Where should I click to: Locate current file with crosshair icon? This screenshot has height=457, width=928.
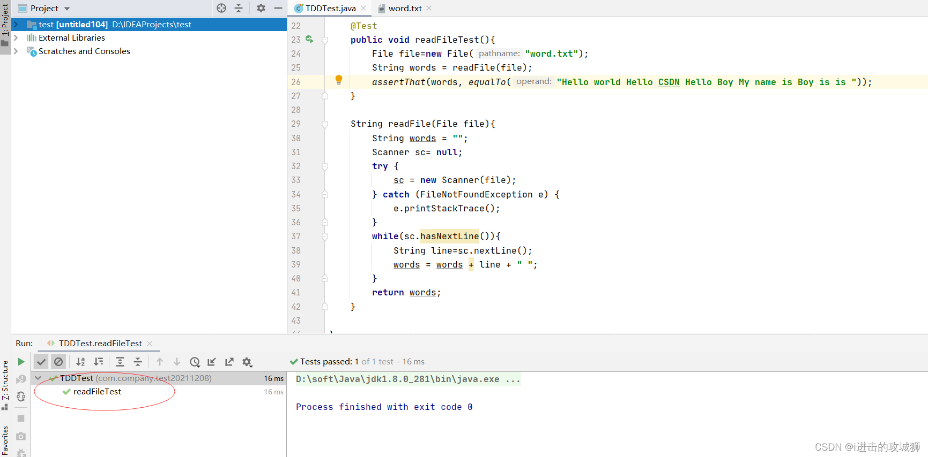tap(221, 8)
